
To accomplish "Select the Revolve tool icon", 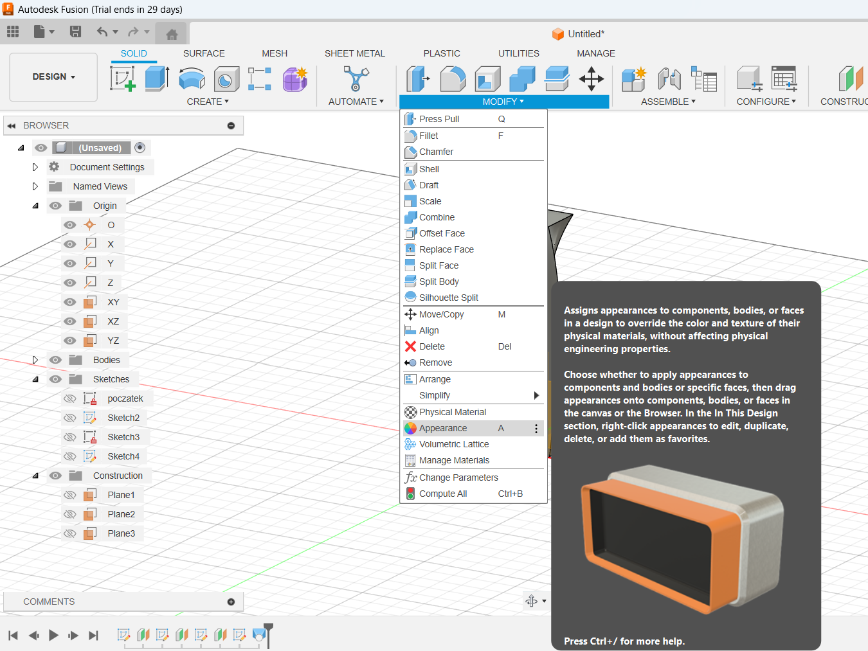I will [192, 79].
